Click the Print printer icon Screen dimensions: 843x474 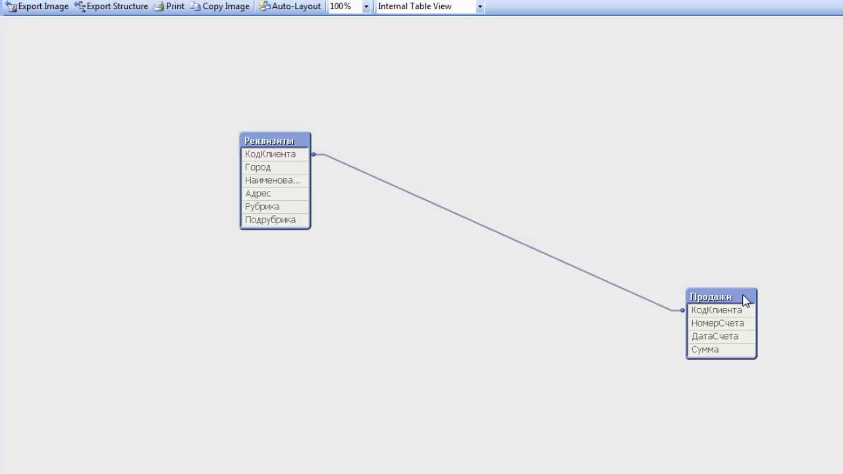coord(159,7)
